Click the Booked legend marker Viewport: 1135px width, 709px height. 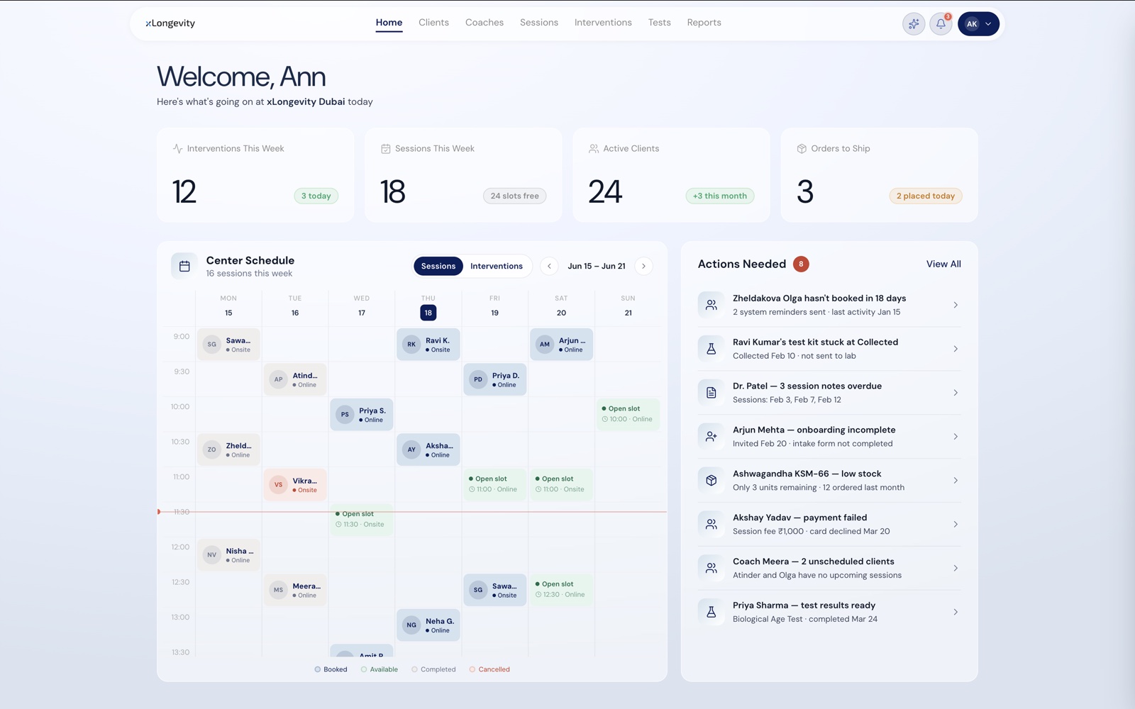coord(318,669)
